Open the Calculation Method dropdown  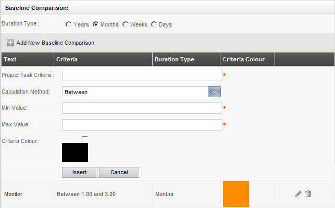tap(215, 92)
